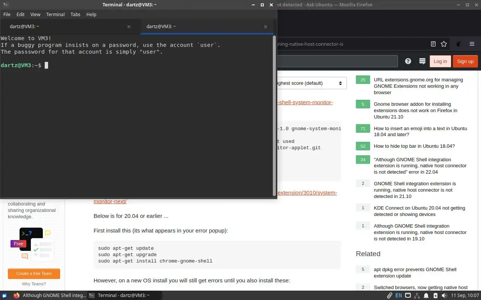Toggle reader view in Firefox address bar
The width and height of the screenshot is (481, 300).
[433, 44]
